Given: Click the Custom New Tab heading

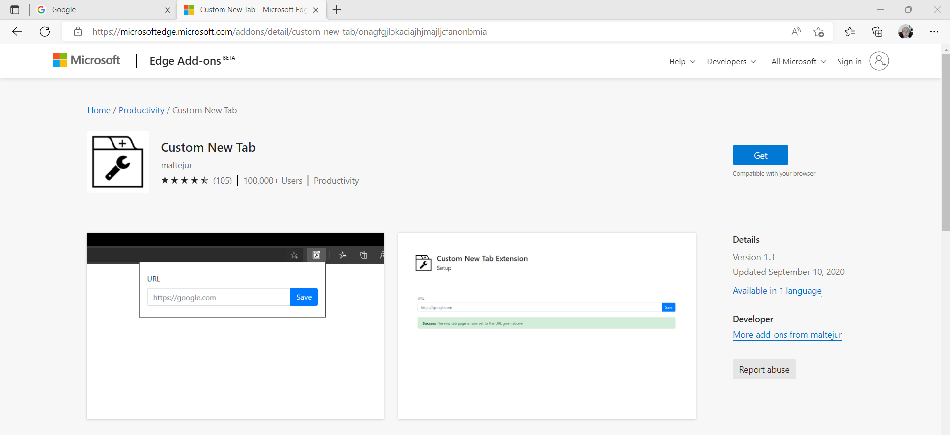Looking at the screenshot, I should [208, 147].
